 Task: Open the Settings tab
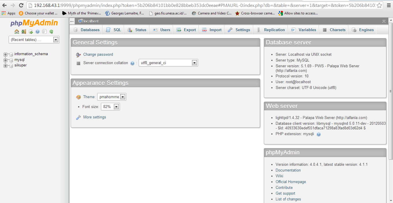239,30
